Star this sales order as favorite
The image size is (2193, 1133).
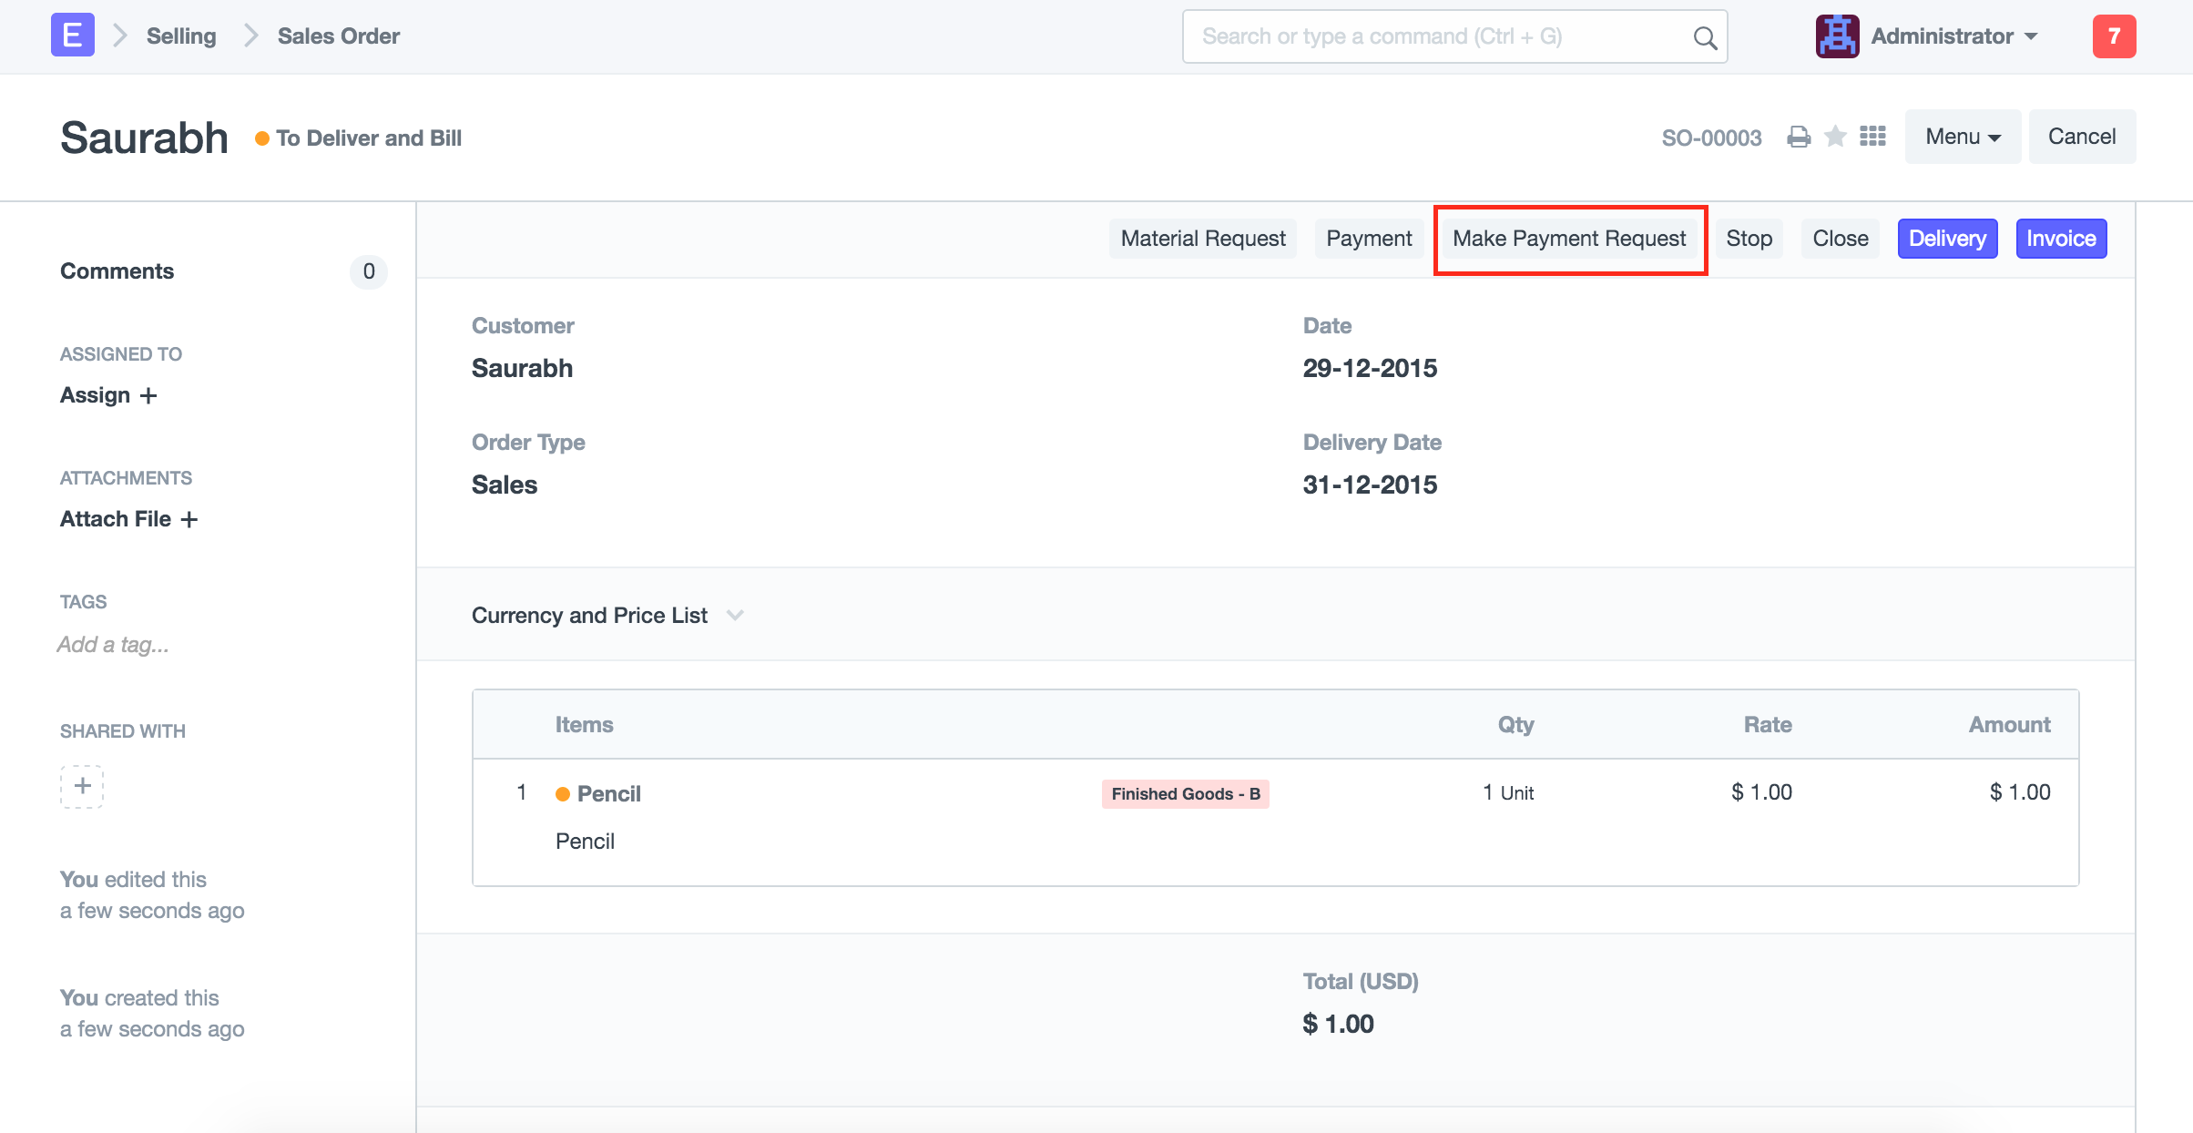(1836, 137)
